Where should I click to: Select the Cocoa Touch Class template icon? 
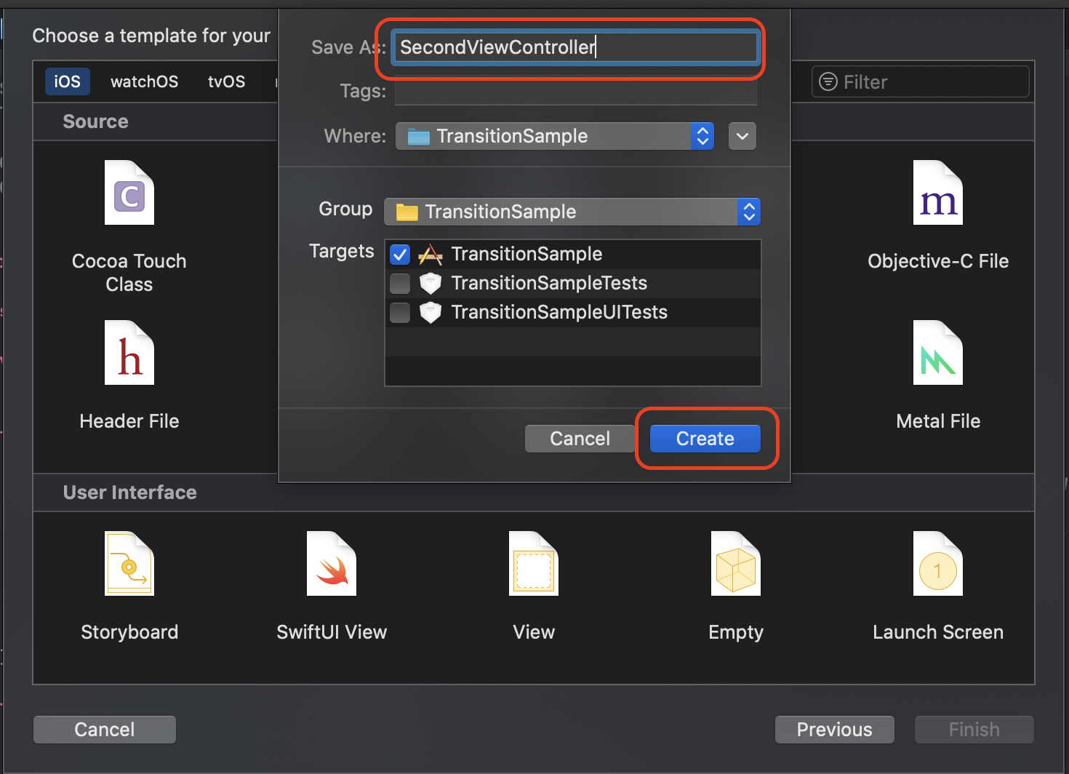click(x=129, y=193)
